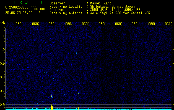The width and height of the screenshot is (174, 110).
Task: Click the location Shibukawa, Gunma, Japan
Action: (112, 7)
